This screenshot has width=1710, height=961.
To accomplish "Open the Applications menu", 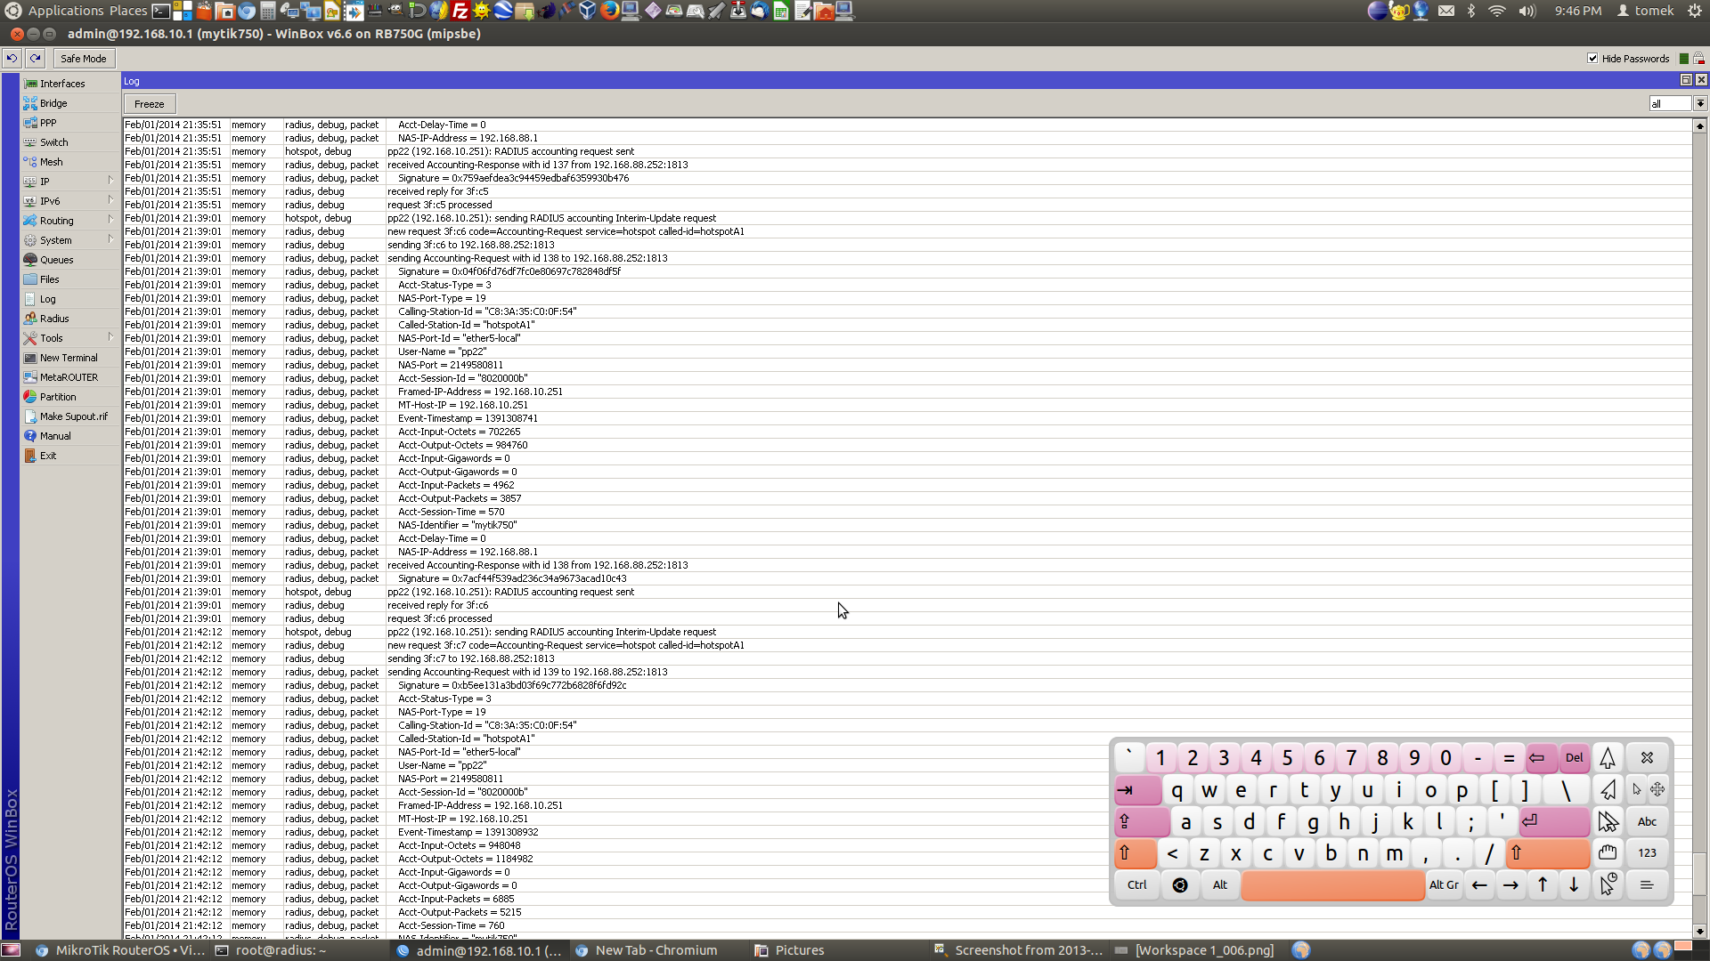I will pyautogui.click(x=65, y=11).
